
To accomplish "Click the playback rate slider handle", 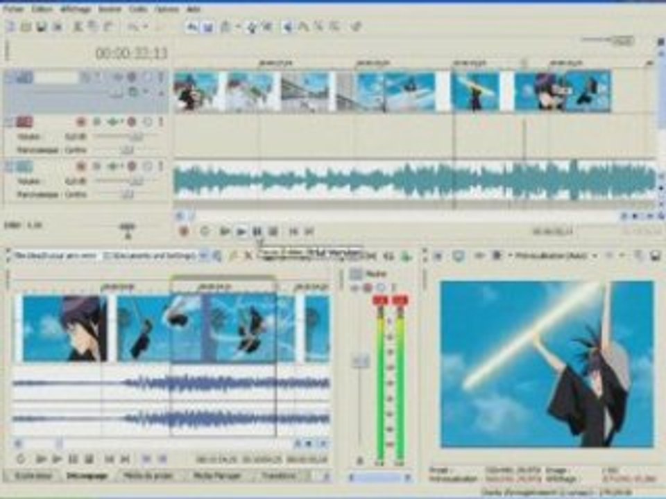I will click(x=128, y=228).
